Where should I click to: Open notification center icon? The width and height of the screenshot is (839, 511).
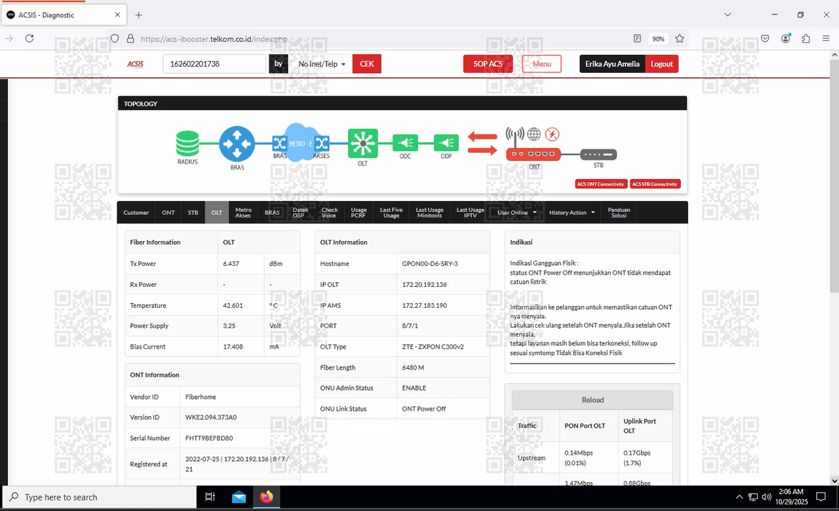coord(820,497)
